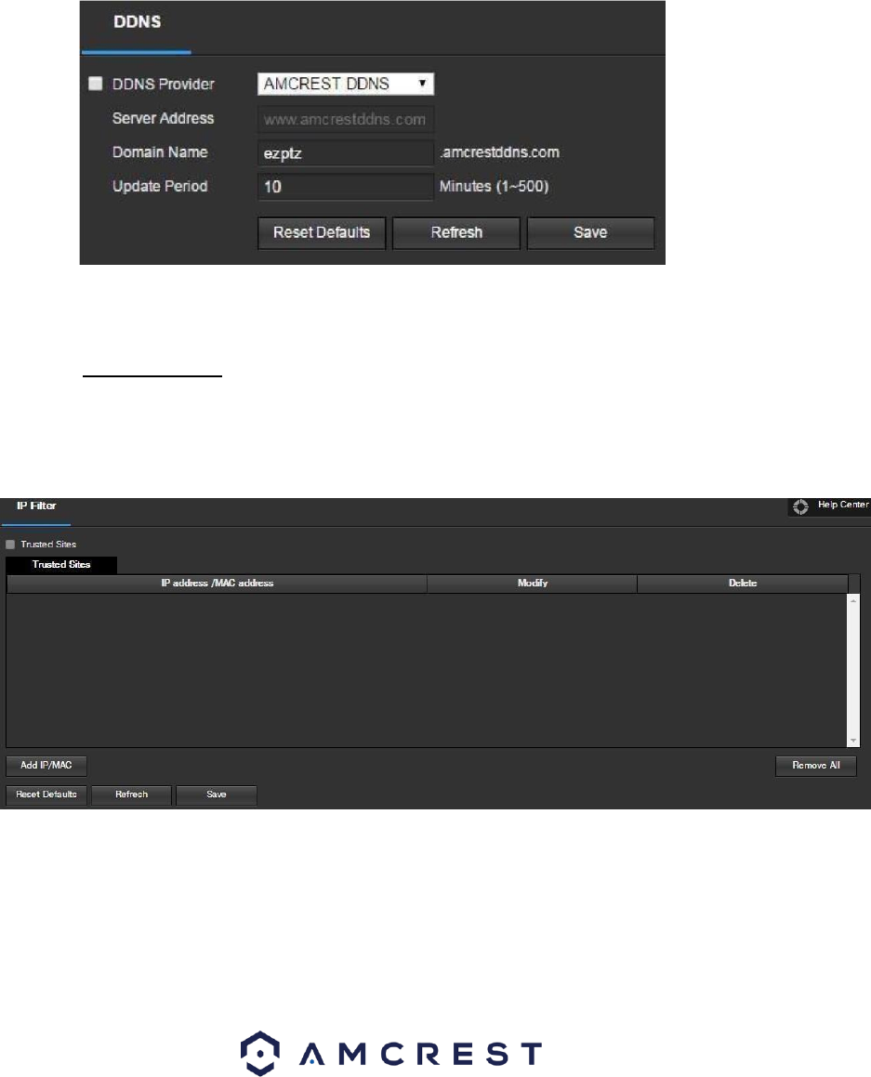Screen dimensions: 871x1077
Task: Click the Help Center text link
Action: tap(843, 505)
